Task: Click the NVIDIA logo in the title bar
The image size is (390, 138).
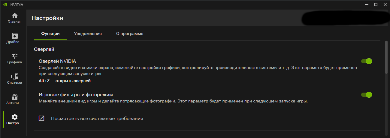Action: click(x=5, y=5)
